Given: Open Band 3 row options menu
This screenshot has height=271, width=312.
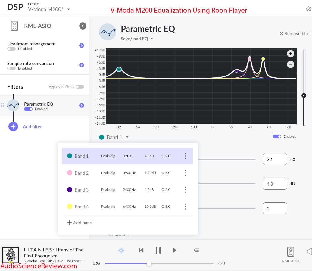Looking at the screenshot, I should [186, 190].
